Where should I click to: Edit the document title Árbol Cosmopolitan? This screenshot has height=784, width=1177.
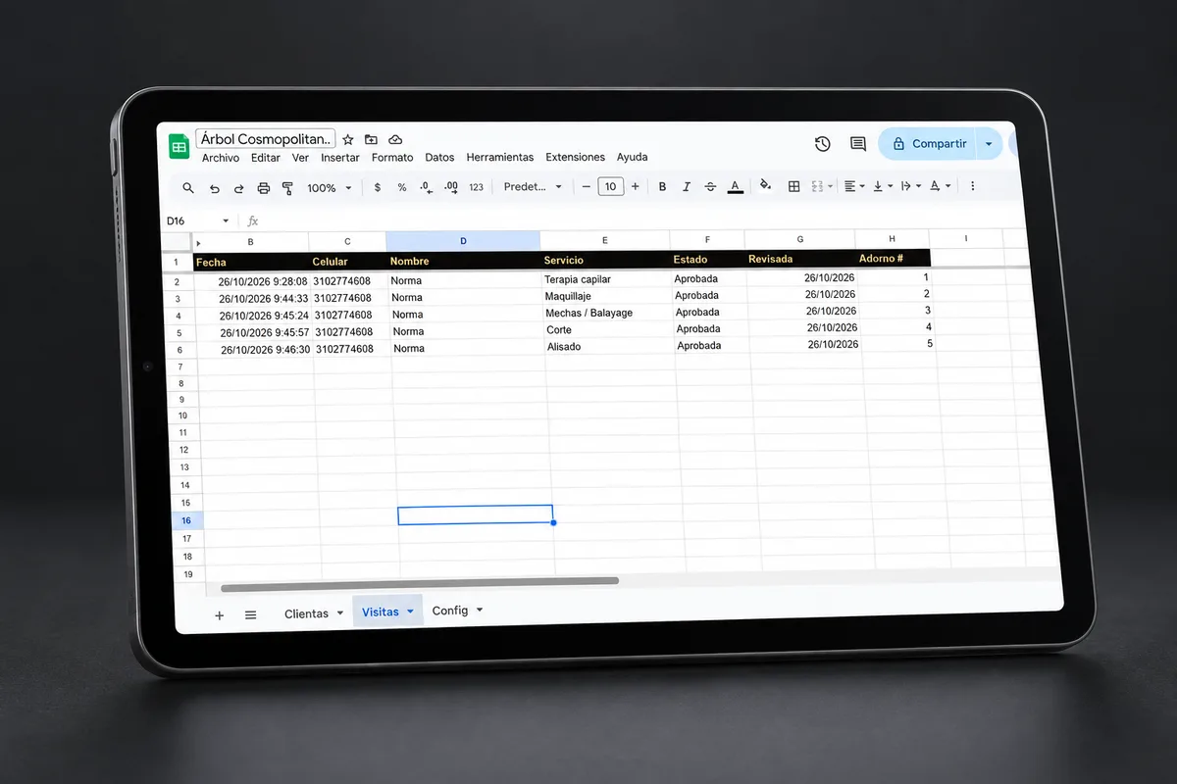pyautogui.click(x=266, y=139)
